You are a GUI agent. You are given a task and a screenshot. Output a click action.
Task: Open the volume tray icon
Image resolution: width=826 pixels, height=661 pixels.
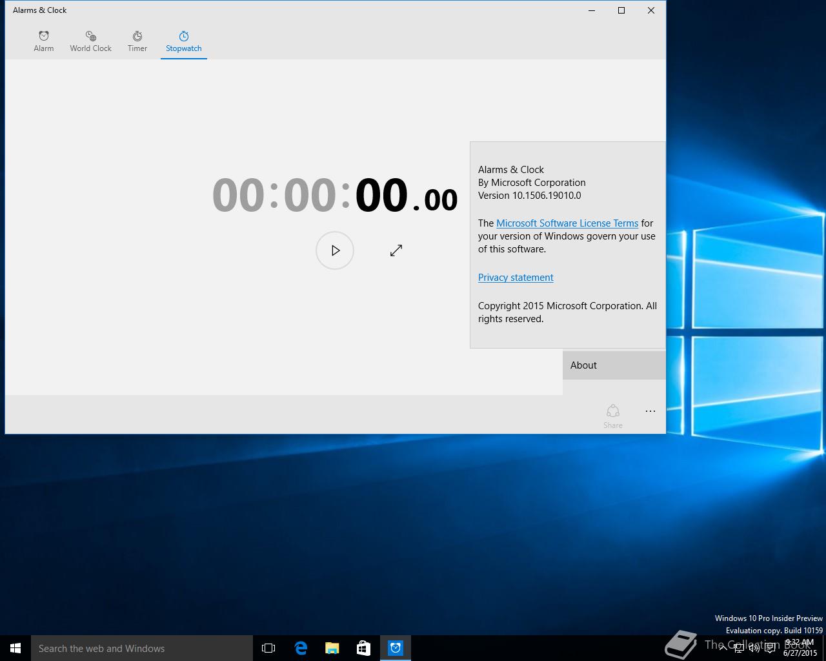(x=754, y=648)
